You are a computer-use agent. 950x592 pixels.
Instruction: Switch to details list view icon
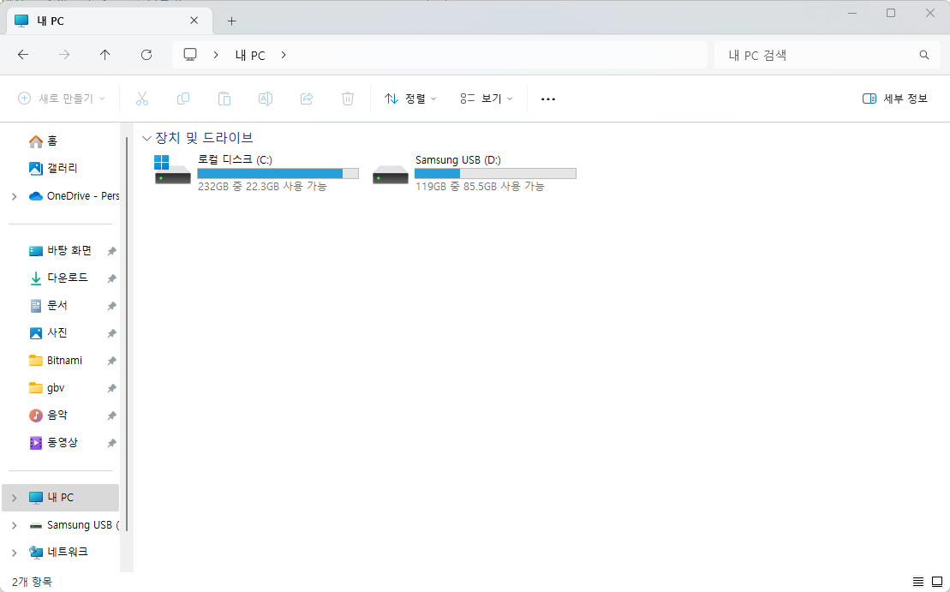pos(918,582)
